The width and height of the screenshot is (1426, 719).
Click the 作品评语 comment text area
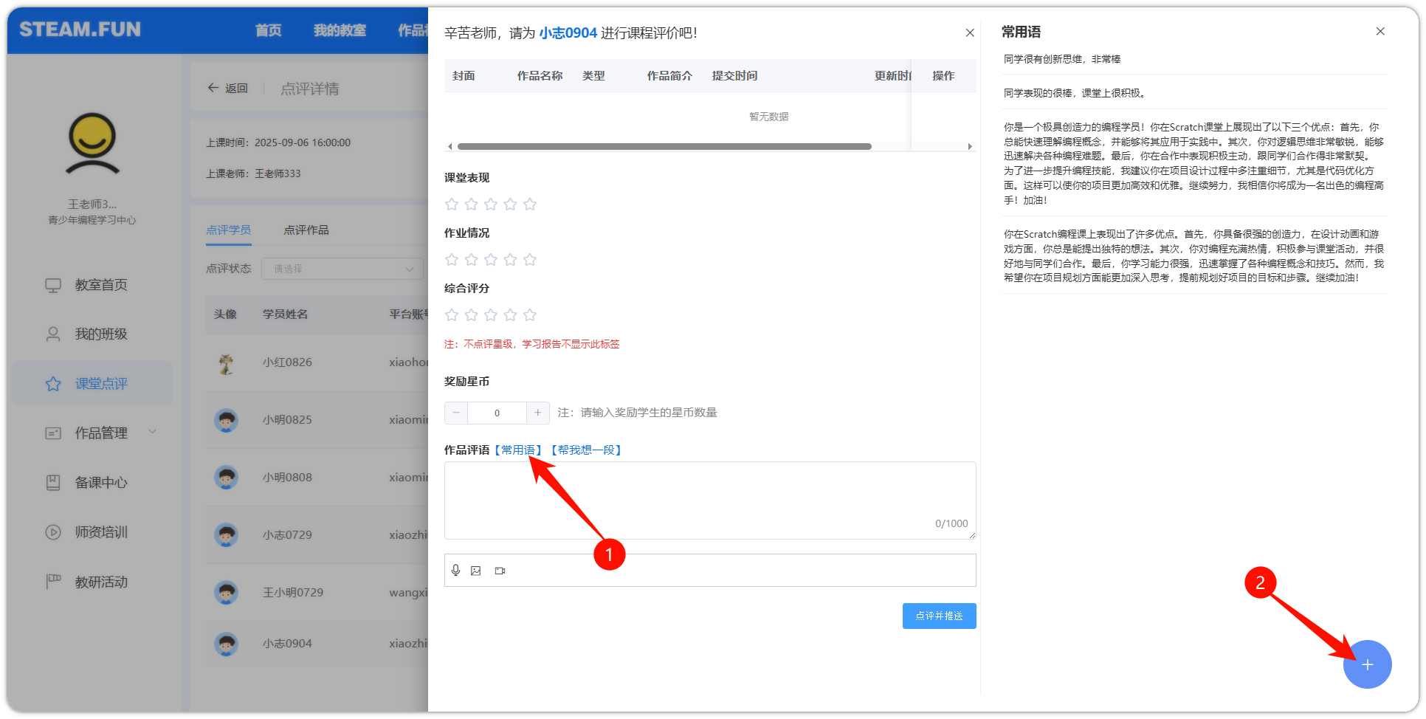pos(710,500)
